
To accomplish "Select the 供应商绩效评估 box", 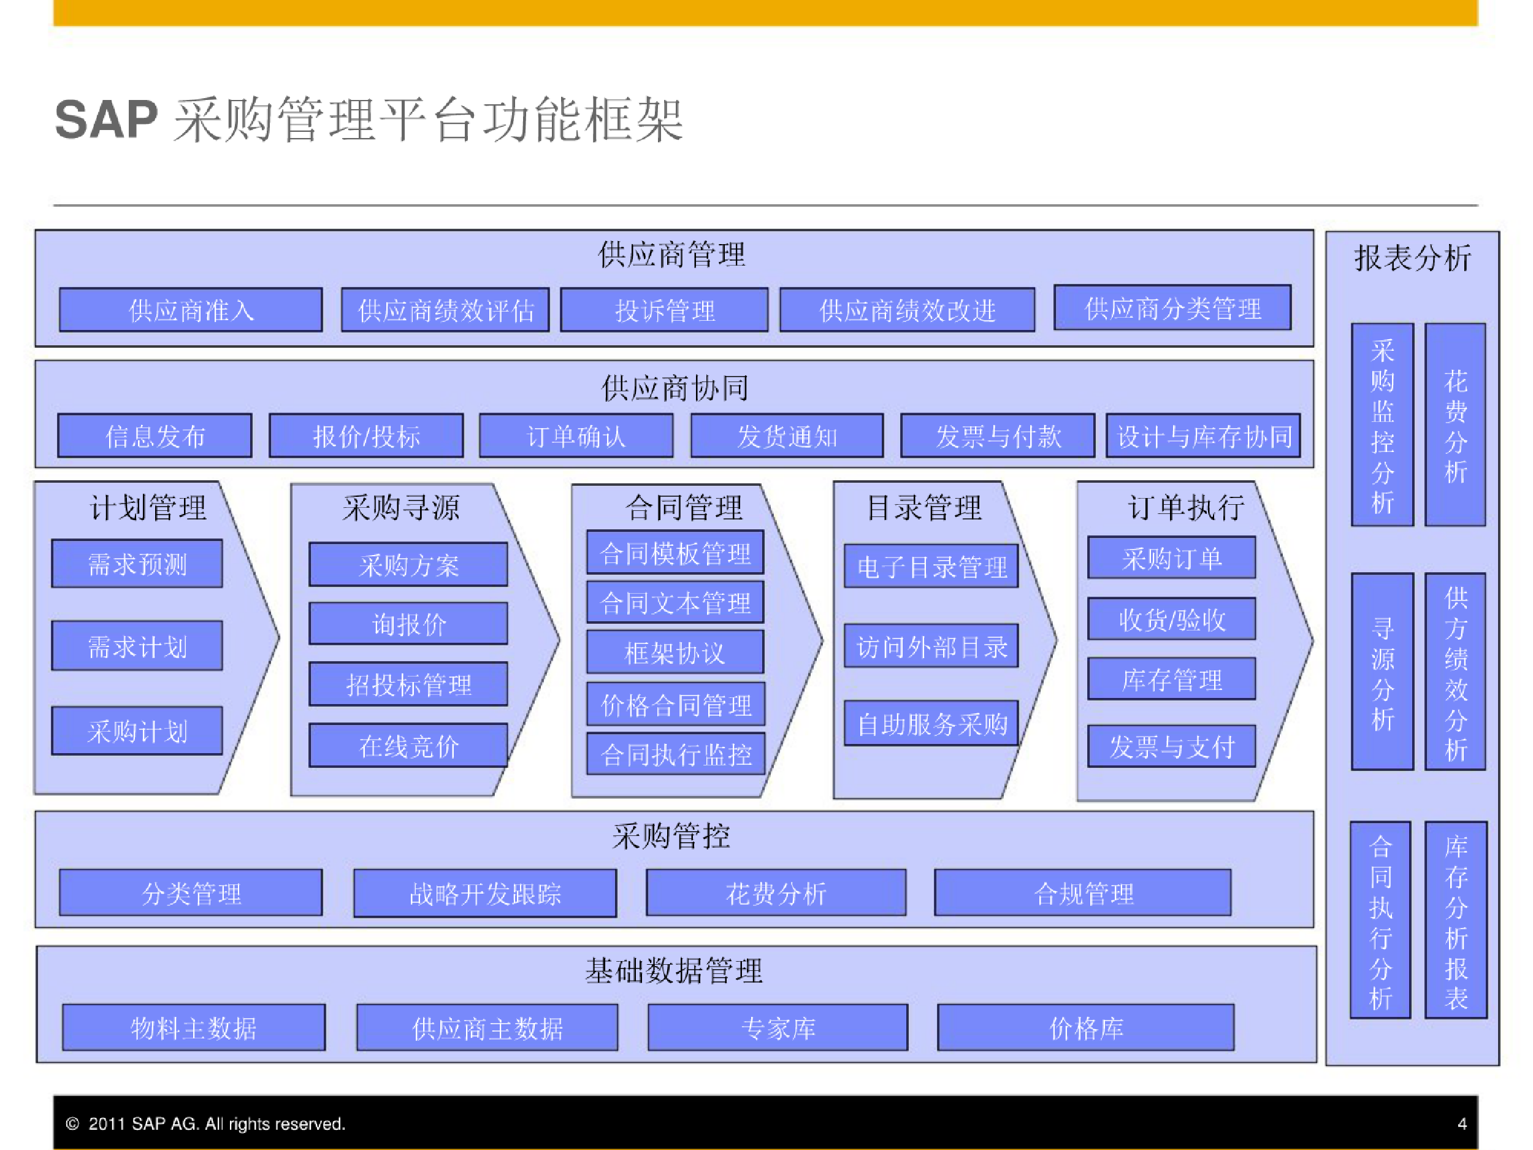I will pos(445,310).
